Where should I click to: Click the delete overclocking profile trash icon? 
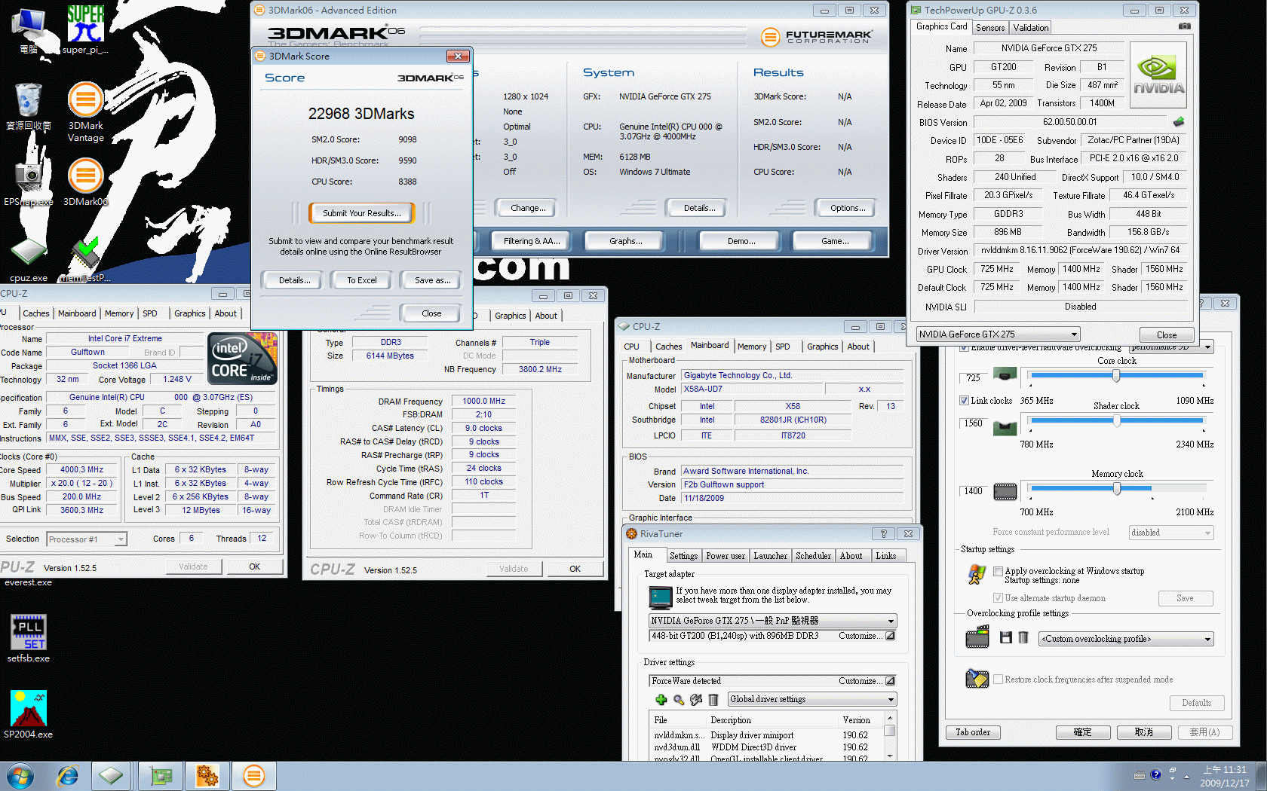pyautogui.click(x=1023, y=638)
